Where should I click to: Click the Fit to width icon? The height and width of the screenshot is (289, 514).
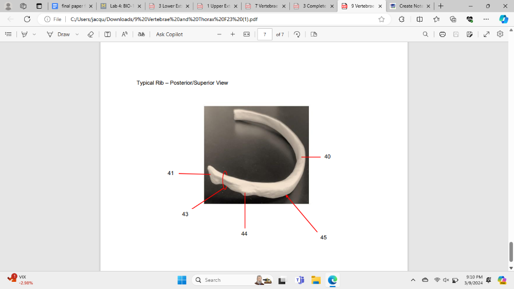point(246,34)
